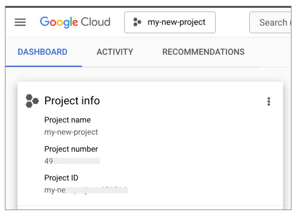Viewport: 298px width, 216px height.
Task: Click the Project info card title
Action: coord(72,101)
